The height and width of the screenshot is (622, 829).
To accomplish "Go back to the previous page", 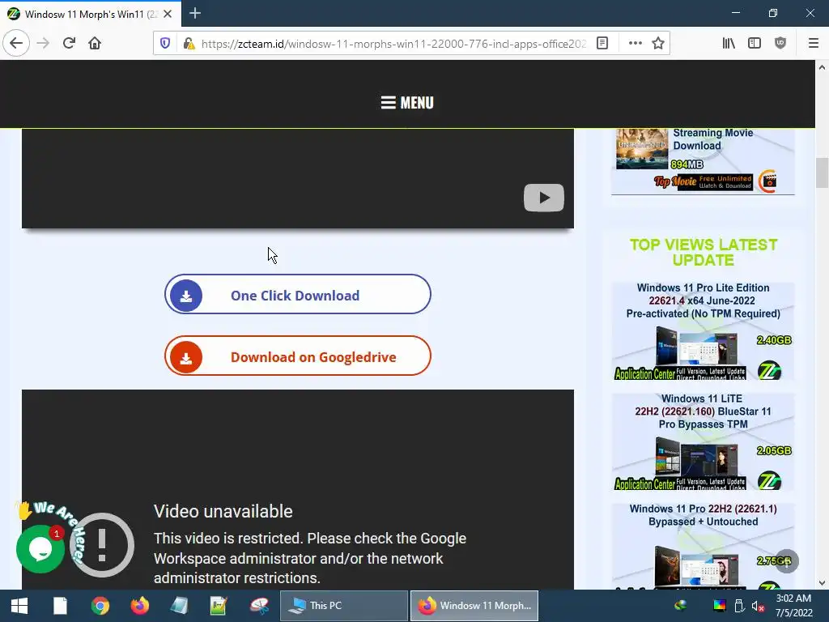I will [x=16, y=43].
